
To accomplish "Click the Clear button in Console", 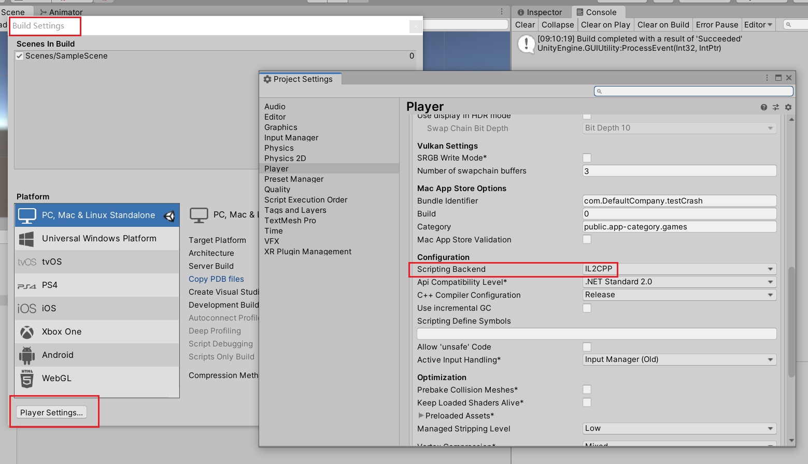I will [525, 25].
